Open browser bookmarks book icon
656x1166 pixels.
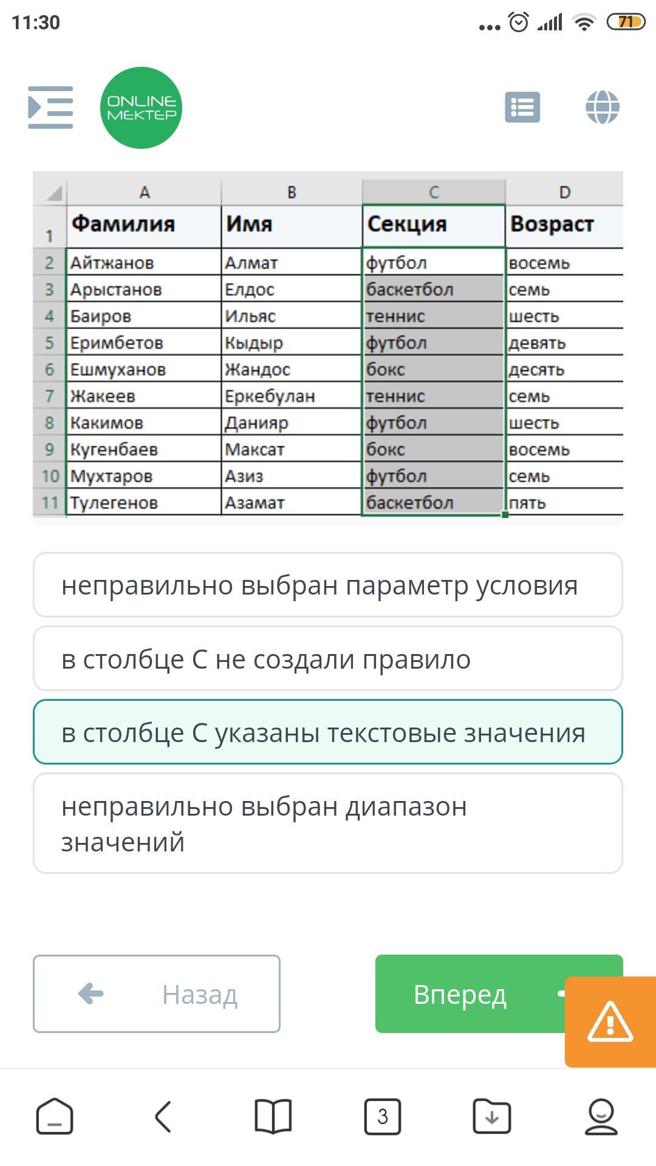point(273,1116)
